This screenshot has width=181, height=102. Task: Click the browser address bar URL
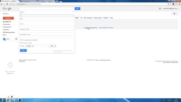[26, 4]
